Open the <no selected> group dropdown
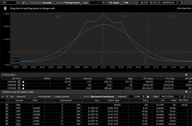 tap(45, 97)
